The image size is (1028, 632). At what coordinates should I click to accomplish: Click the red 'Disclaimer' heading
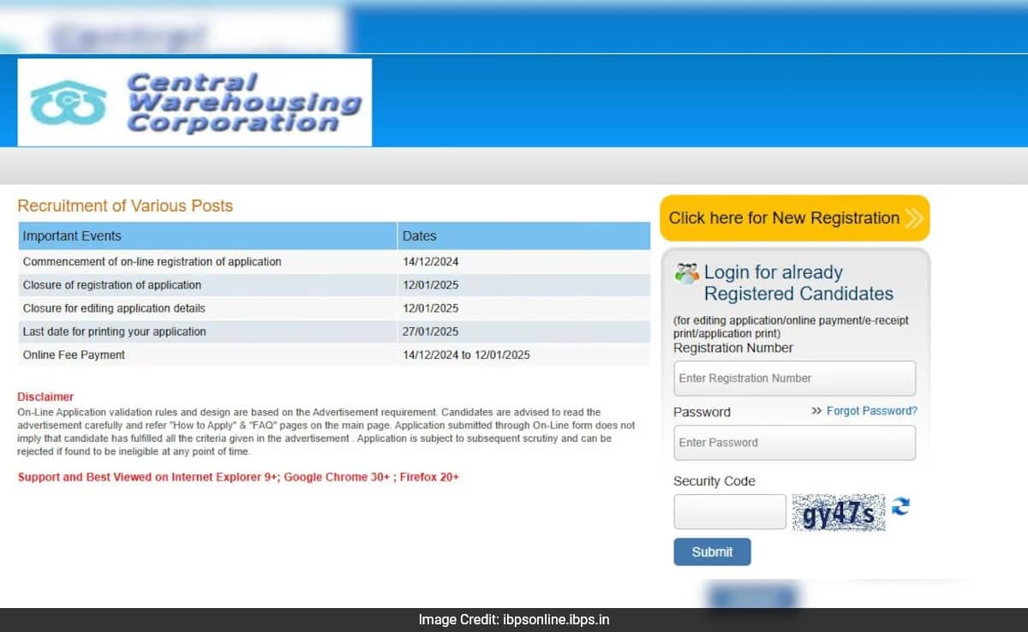(45, 396)
